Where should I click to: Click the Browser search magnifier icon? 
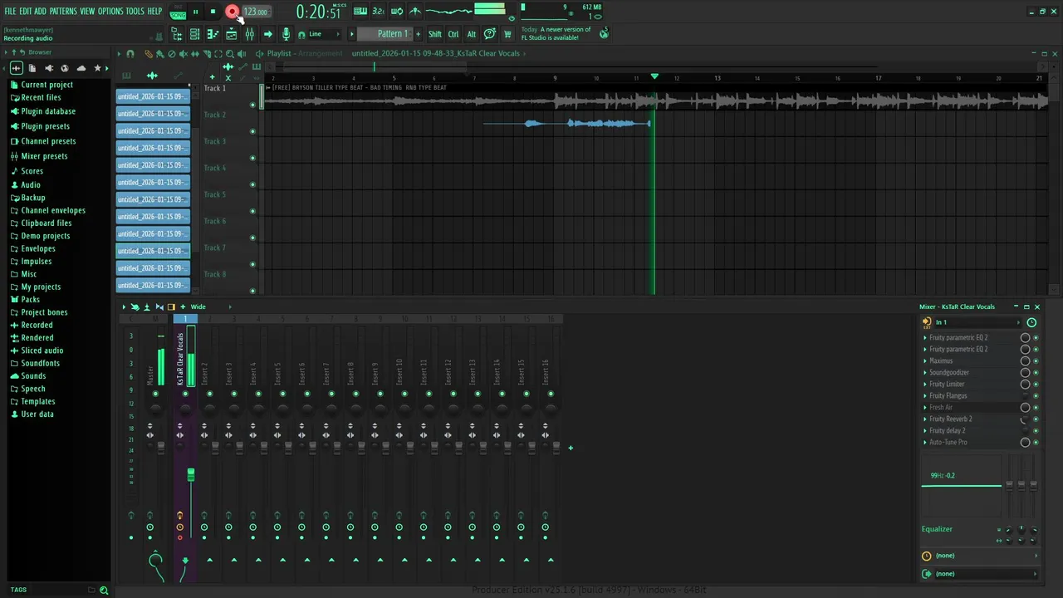(x=104, y=591)
